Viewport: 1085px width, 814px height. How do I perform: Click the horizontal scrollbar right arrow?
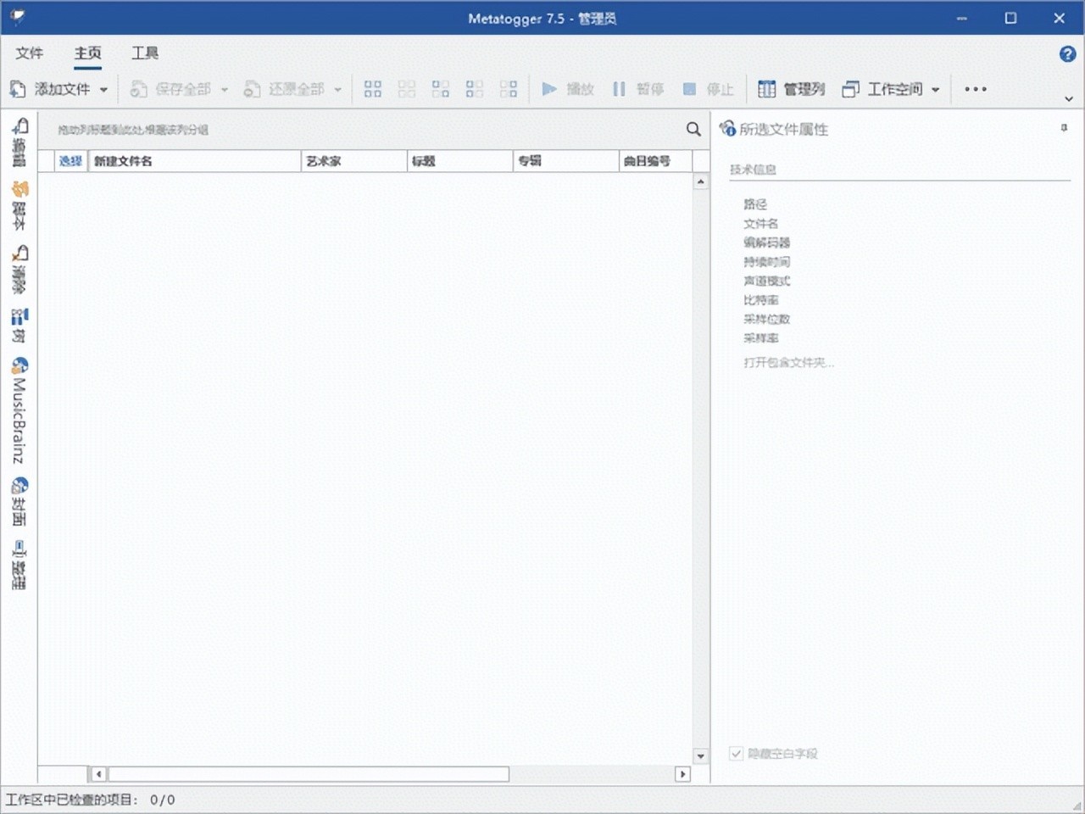pyautogui.click(x=682, y=774)
